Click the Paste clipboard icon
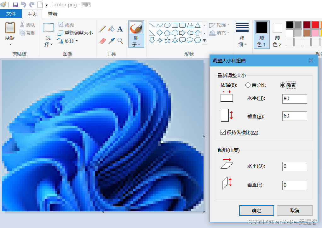Viewport: 322px width, 228px height. (x=10, y=27)
